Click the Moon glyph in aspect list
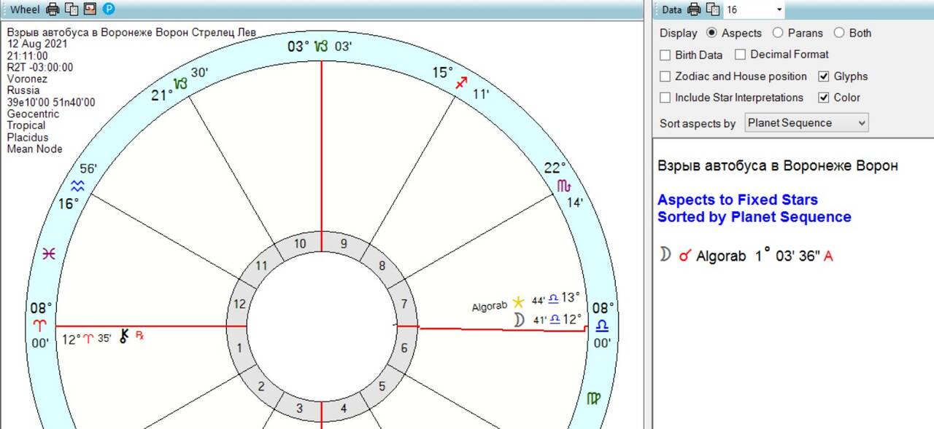 (665, 254)
